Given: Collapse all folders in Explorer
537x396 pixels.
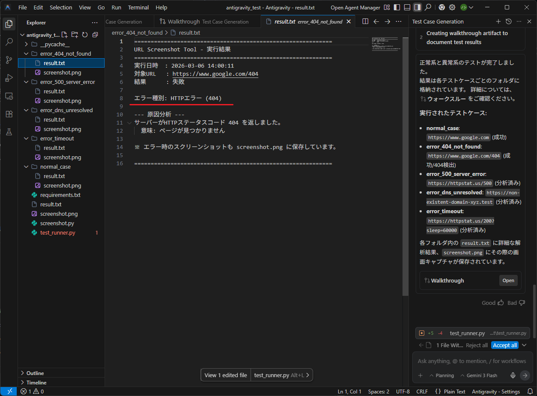Looking at the screenshot, I should point(95,35).
